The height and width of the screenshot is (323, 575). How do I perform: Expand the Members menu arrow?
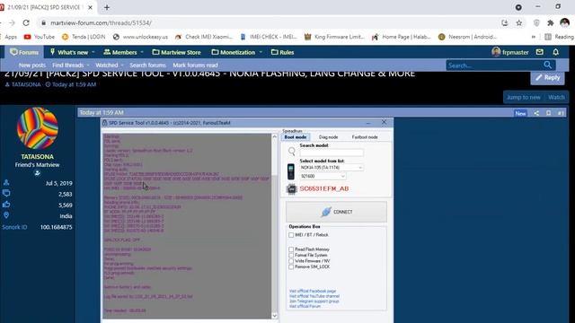coord(142,52)
